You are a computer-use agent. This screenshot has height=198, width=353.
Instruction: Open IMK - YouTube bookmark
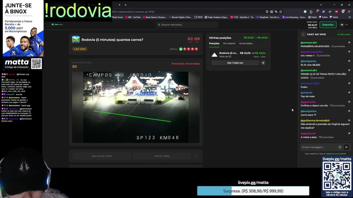point(133,17)
